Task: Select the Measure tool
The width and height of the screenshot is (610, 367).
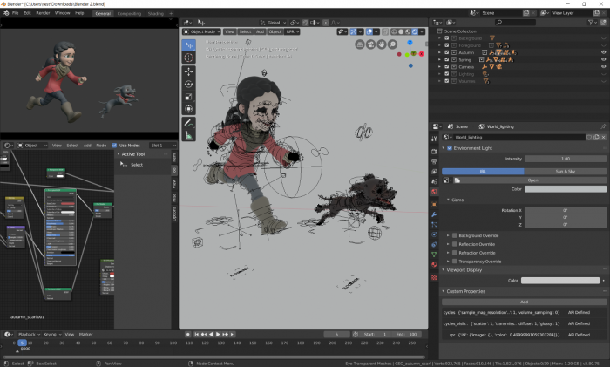Action: click(189, 135)
